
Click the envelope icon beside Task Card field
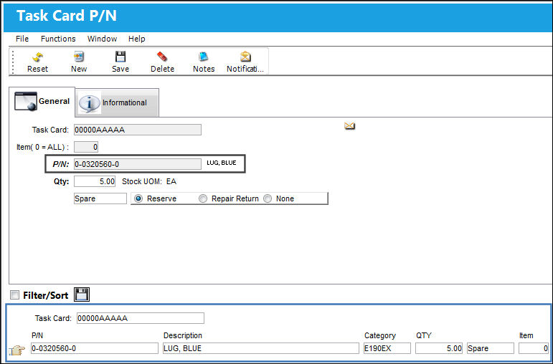(349, 126)
